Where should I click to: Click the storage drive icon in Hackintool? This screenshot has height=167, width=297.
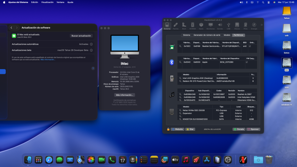(x=172, y=112)
